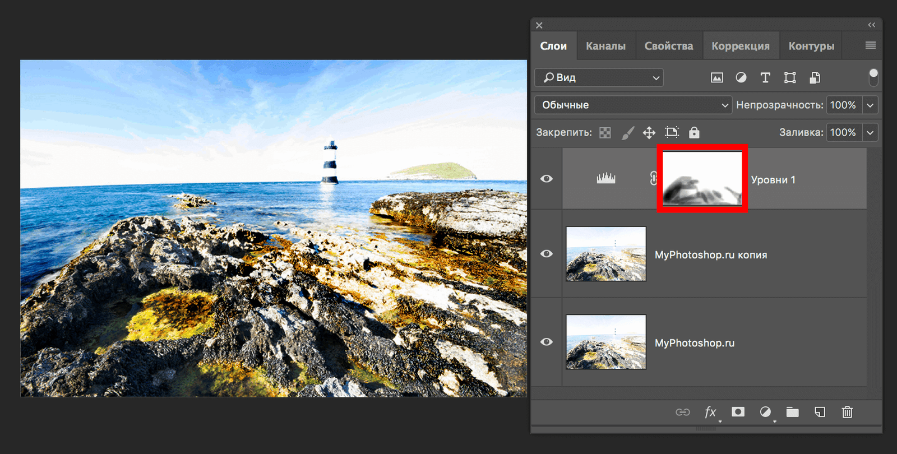This screenshot has width=897, height=454.
Task: Click the lock transparent pixels icon
Action: coord(605,133)
